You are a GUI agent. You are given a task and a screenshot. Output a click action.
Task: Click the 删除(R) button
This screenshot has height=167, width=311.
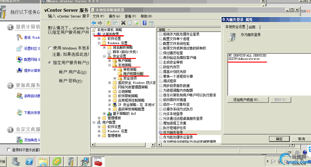(281, 100)
